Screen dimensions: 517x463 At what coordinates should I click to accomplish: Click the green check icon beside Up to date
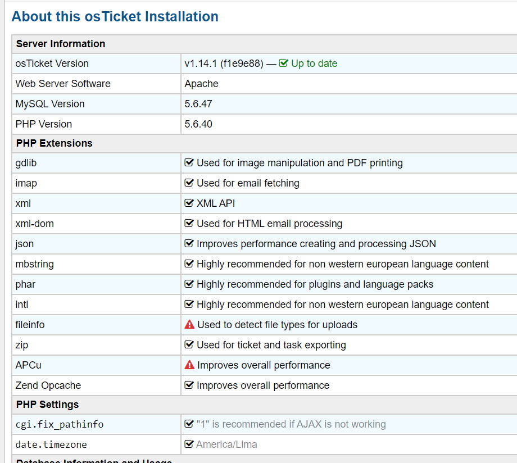[x=284, y=63]
